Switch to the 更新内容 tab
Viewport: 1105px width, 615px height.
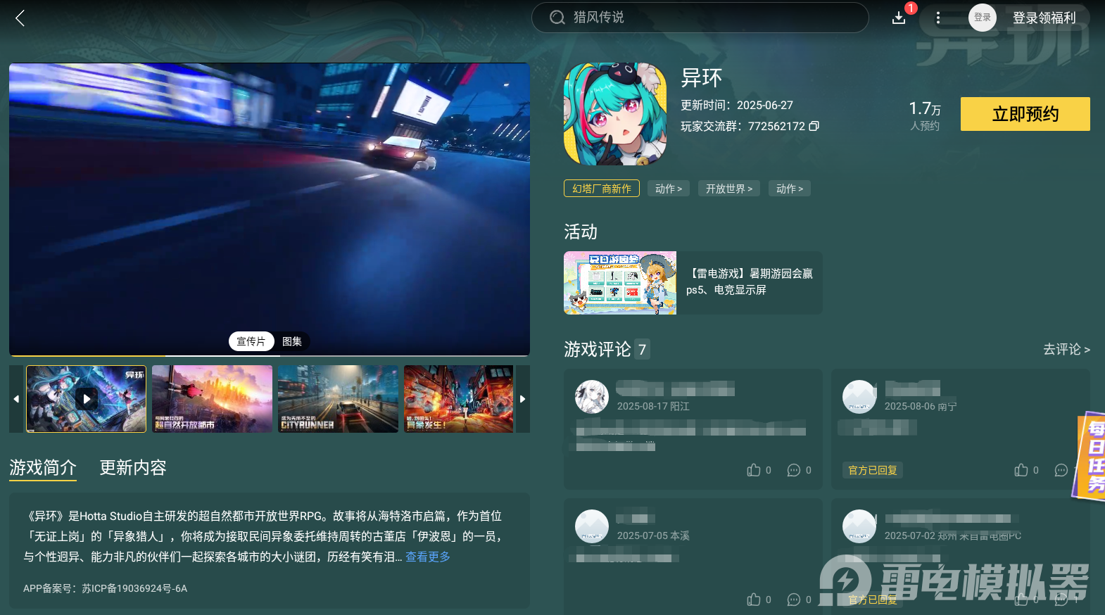tap(133, 468)
